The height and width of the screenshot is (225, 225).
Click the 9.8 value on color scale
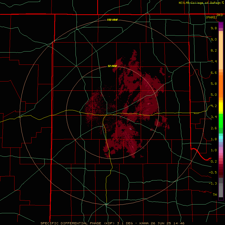point(214,28)
